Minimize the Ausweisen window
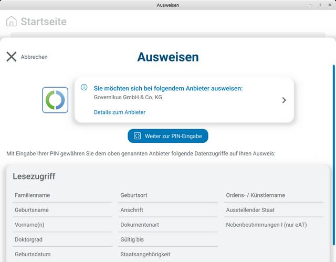This screenshot has width=336, height=262. pos(310,5)
